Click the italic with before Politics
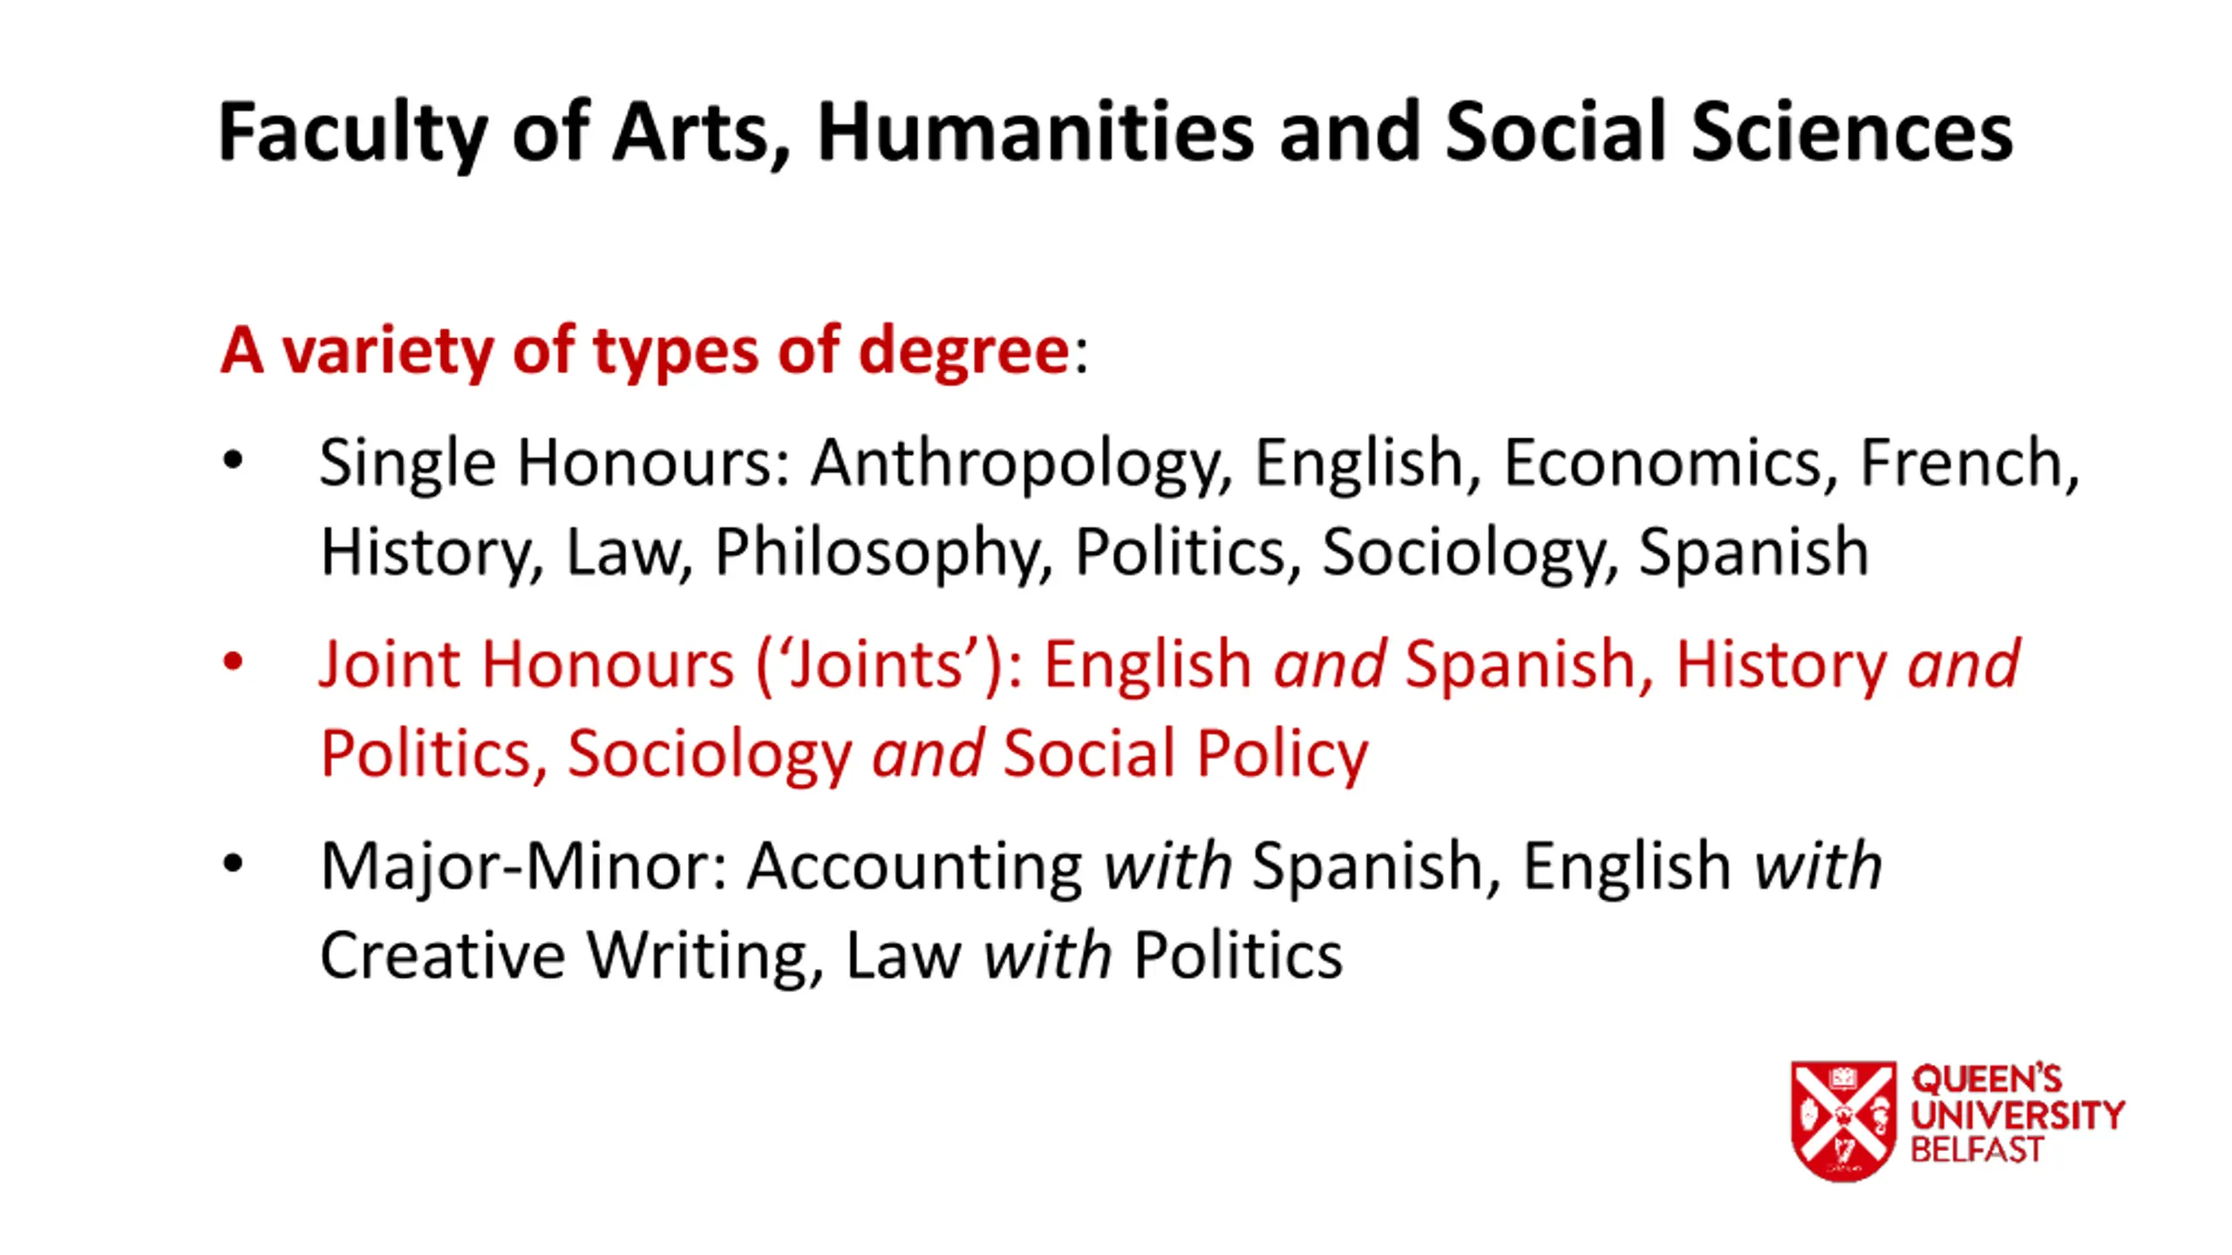Image resolution: width=2232 pixels, height=1255 pixels. pyautogui.click(x=1048, y=956)
